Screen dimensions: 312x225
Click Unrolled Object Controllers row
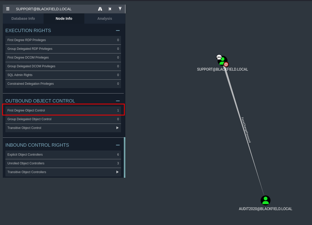[x=63, y=163]
